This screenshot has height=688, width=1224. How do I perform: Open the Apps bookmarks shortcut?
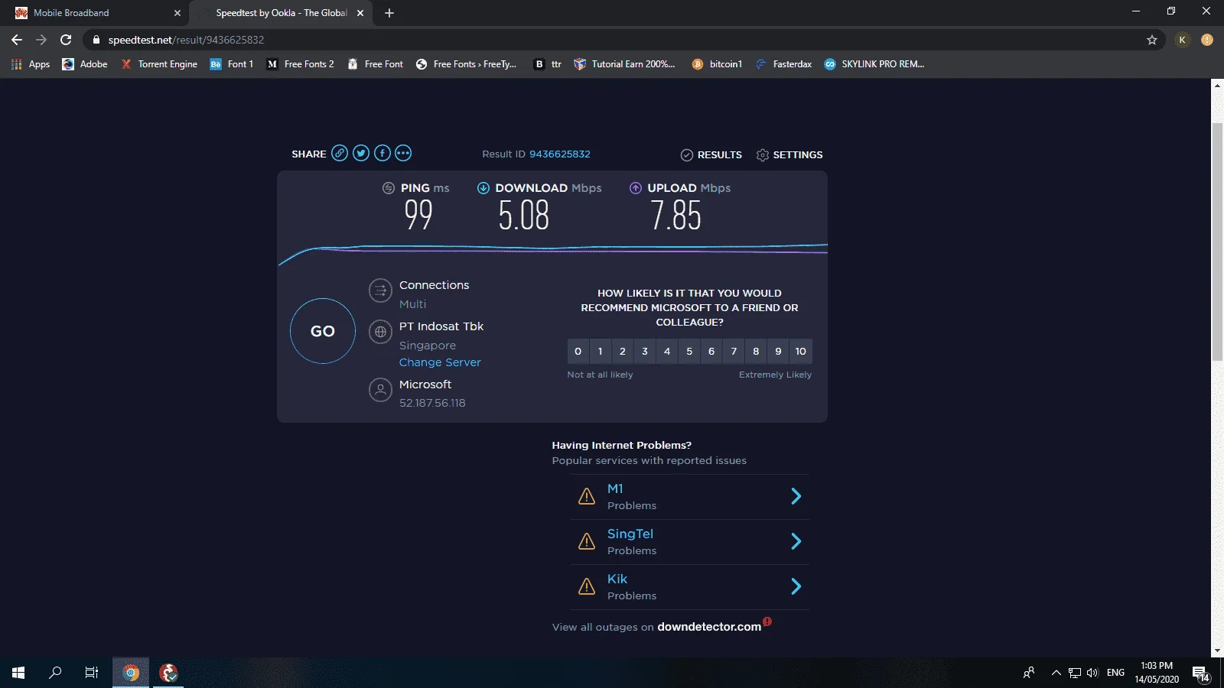[x=31, y=64]
